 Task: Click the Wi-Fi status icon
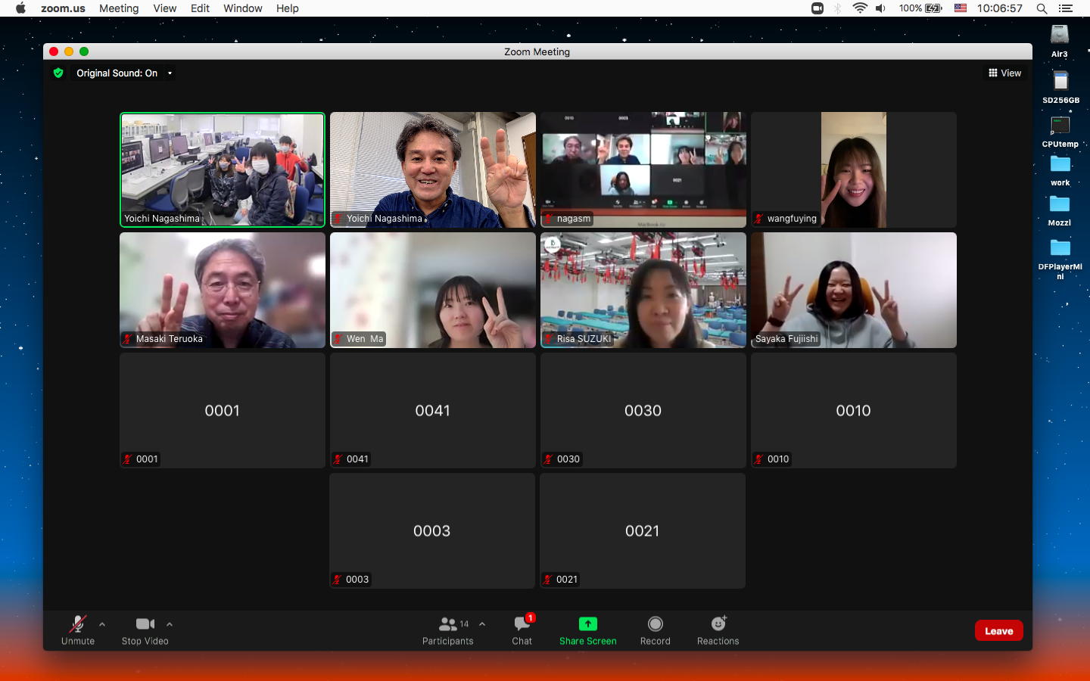tap(860, 8)
